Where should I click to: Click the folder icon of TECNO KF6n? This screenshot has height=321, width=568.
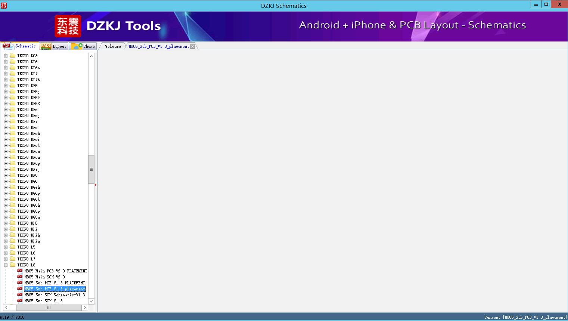(x=12, y=157)
